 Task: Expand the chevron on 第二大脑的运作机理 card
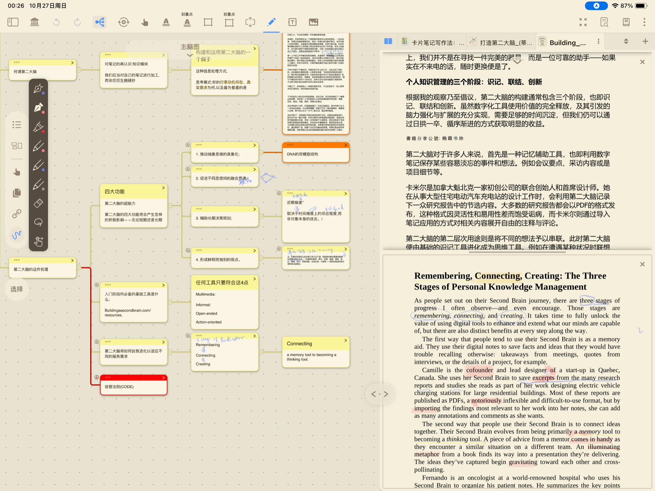pyautogui.click(x=72, y=260)
